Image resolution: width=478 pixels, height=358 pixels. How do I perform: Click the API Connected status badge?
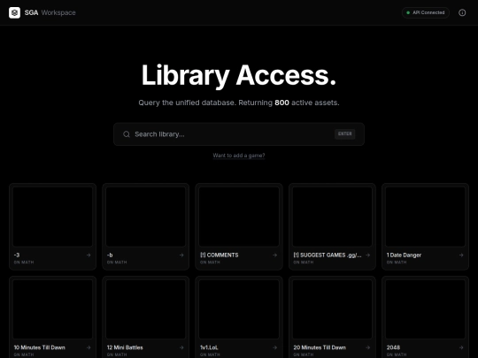426,12
